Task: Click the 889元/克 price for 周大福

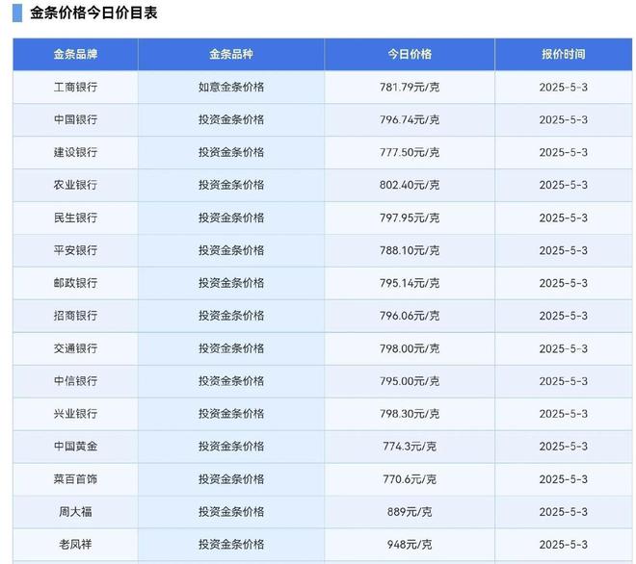Action: (x=410, y=512)
